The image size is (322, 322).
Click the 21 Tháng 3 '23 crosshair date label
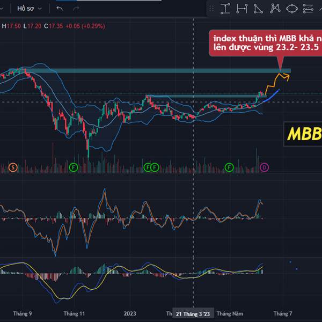tap(193, 314)
